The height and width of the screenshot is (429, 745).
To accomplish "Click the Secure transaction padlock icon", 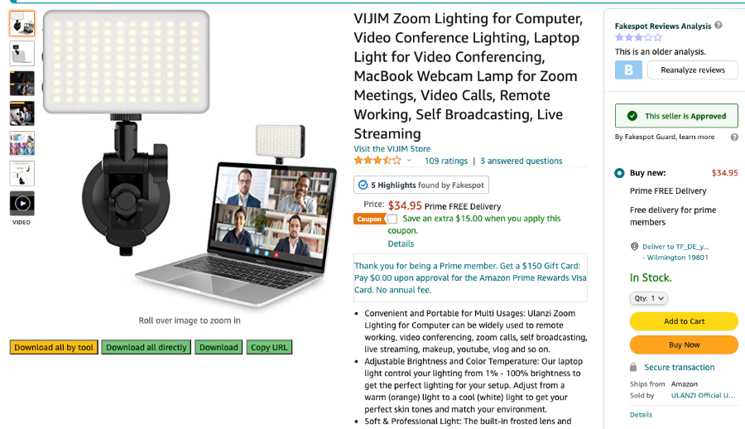I will click(633, 367).
